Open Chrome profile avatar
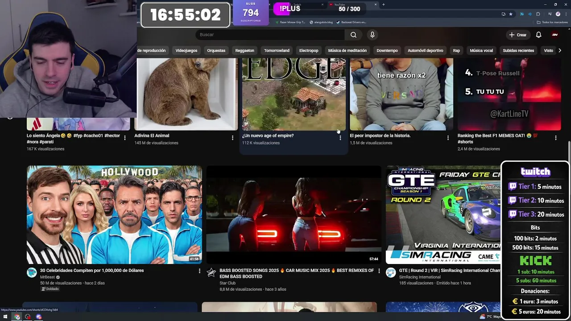This screenshot has width=571, height=321. tap(558, 14)
